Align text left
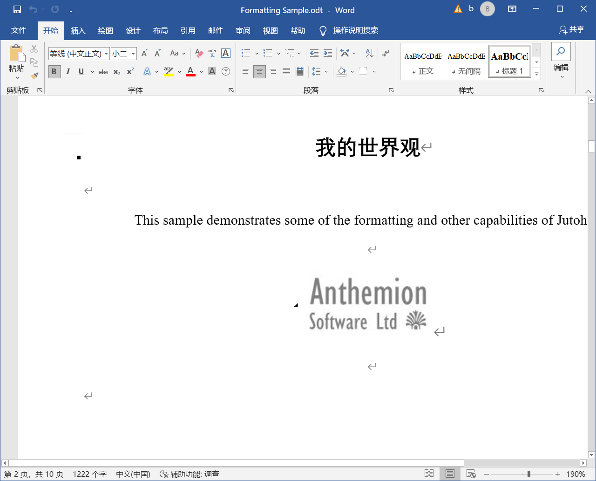The width and height of the screenshot is (596, 481). pyautogui.click(x=246, y=71)
